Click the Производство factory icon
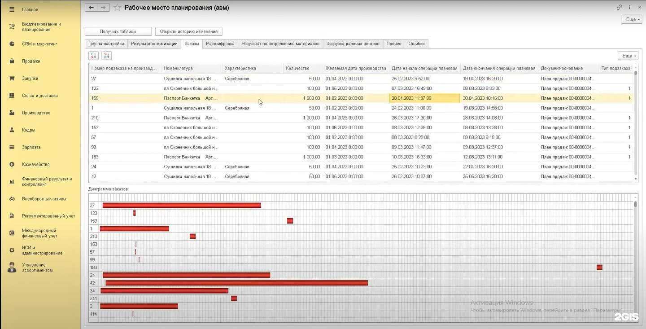 [12, 113]
